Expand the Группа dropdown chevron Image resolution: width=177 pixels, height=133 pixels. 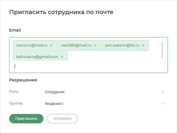(163, 103)
